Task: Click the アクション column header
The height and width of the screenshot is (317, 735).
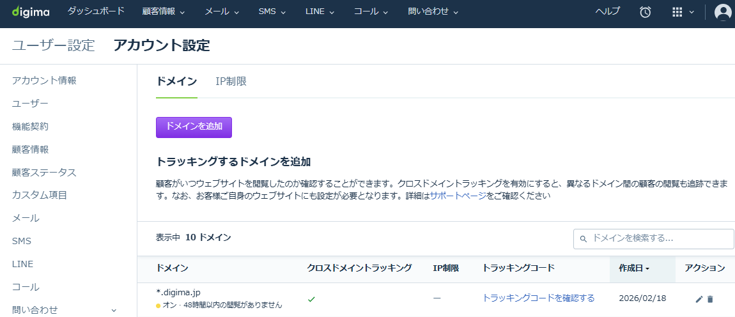Action: click(x=704, y=268)
